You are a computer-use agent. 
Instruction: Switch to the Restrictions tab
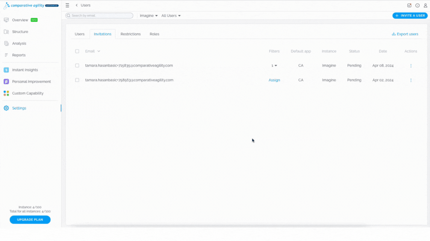coord(131,34)
